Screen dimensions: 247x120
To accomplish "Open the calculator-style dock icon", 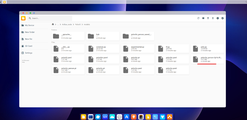I will [x=141, y=117].
